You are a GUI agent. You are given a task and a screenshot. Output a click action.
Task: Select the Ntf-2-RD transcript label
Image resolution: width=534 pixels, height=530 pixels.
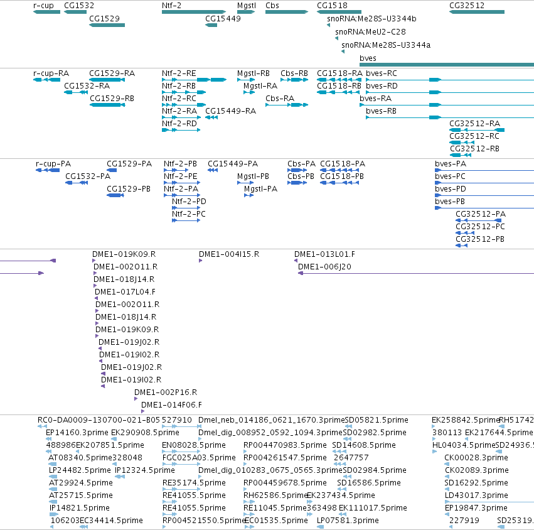(179, 123)
